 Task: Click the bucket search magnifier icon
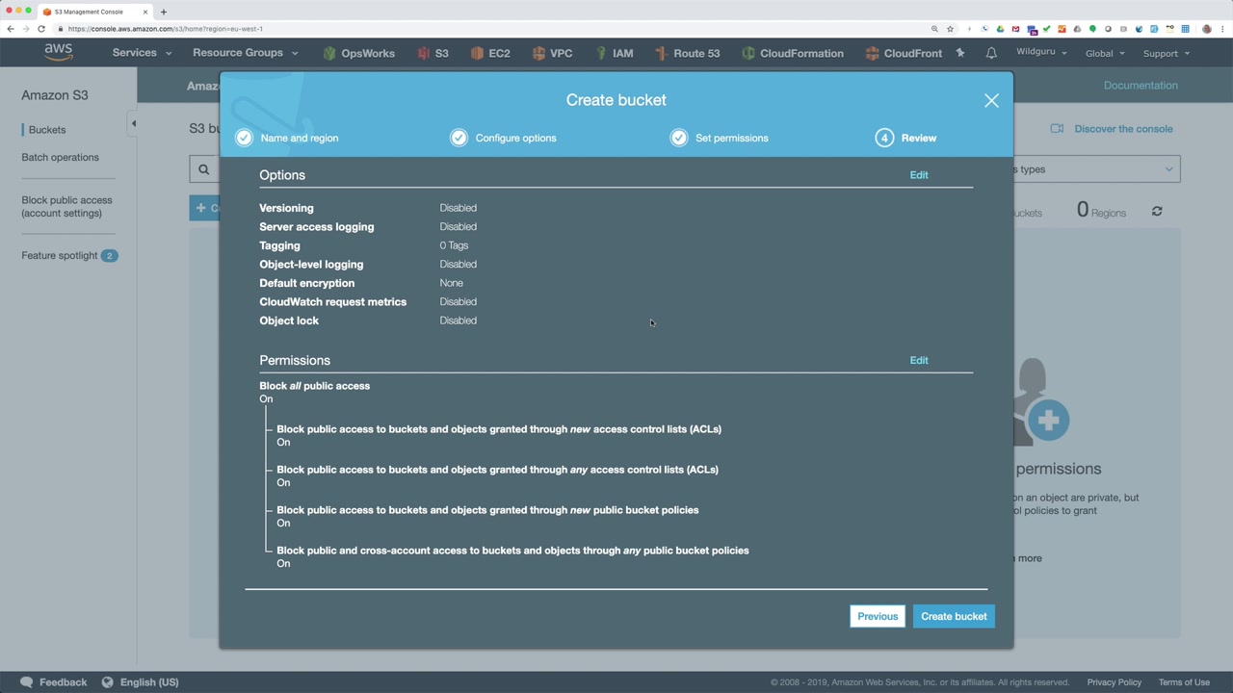point(203,169)
